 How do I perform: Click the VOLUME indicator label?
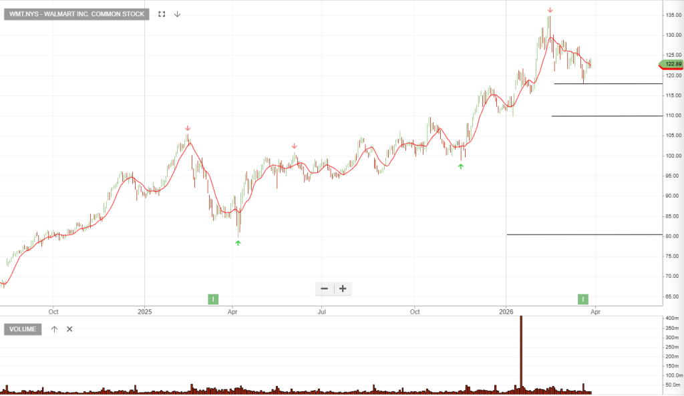tap(23, 329)
